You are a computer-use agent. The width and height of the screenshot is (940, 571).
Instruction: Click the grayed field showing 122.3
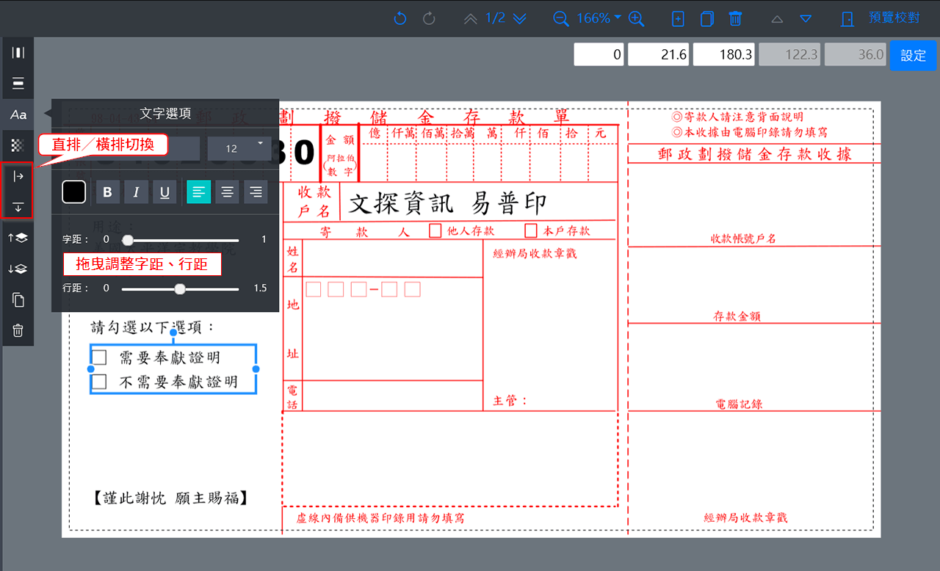pos(789,55)
